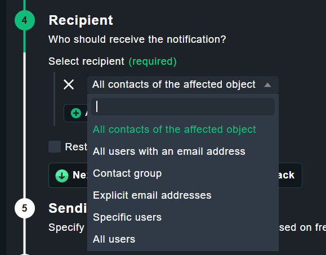Choose 'Specific users' from the list
326x255 pixels.
point(127,217)
